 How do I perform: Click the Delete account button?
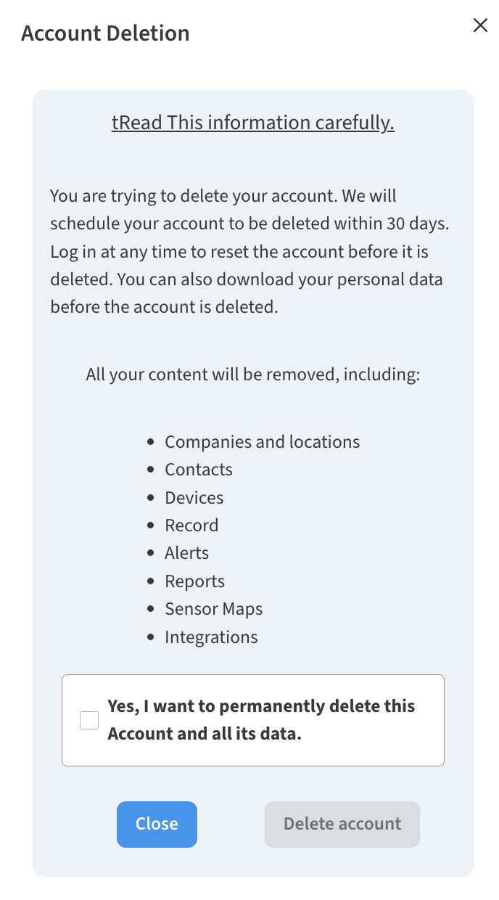coord(342,824)
